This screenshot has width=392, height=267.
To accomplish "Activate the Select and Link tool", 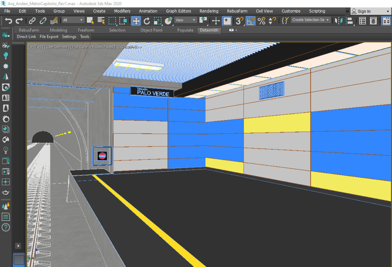I will tap(32, 21).
